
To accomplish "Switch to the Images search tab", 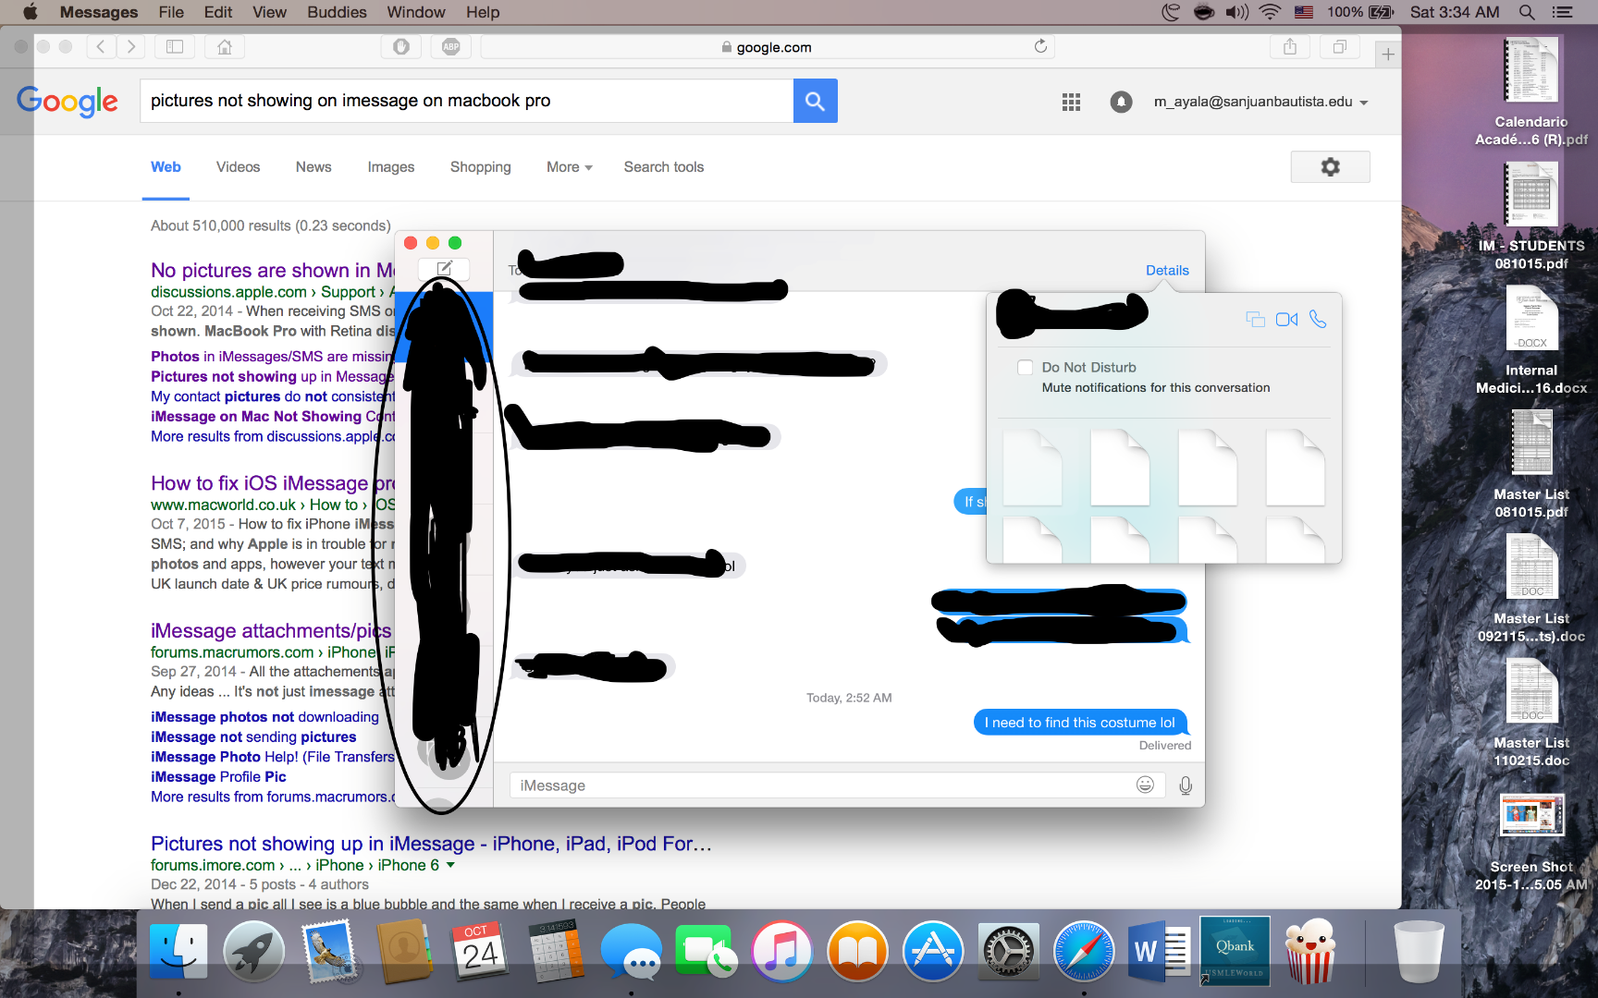I will pos(391,167).
